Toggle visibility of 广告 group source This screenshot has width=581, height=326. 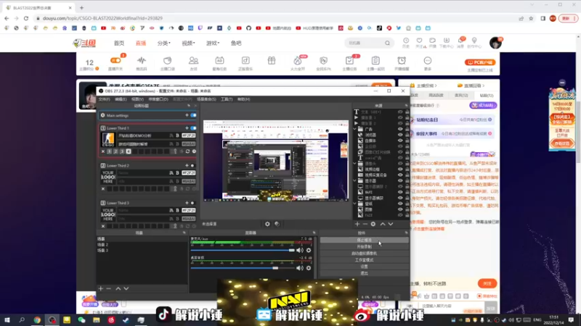pyautogui.click(x=400, y=129)
